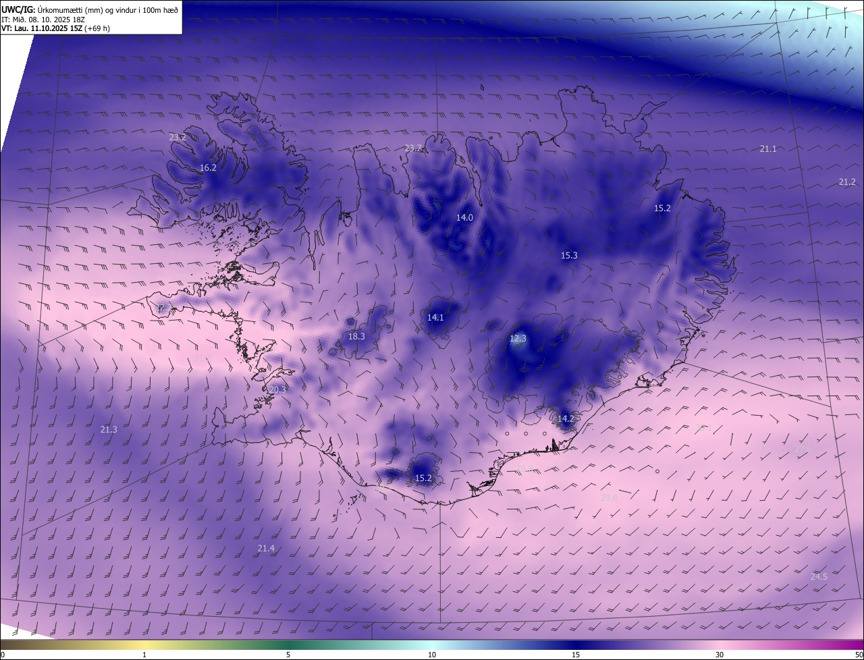Click the 18.3 value label
Viewport: 864px width, 660px height.
[x=356, y=336]
